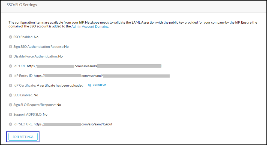Screen dimensions: 267x145
Task: Click the Support ADFS SLO info icon
Action: (10, 115)
